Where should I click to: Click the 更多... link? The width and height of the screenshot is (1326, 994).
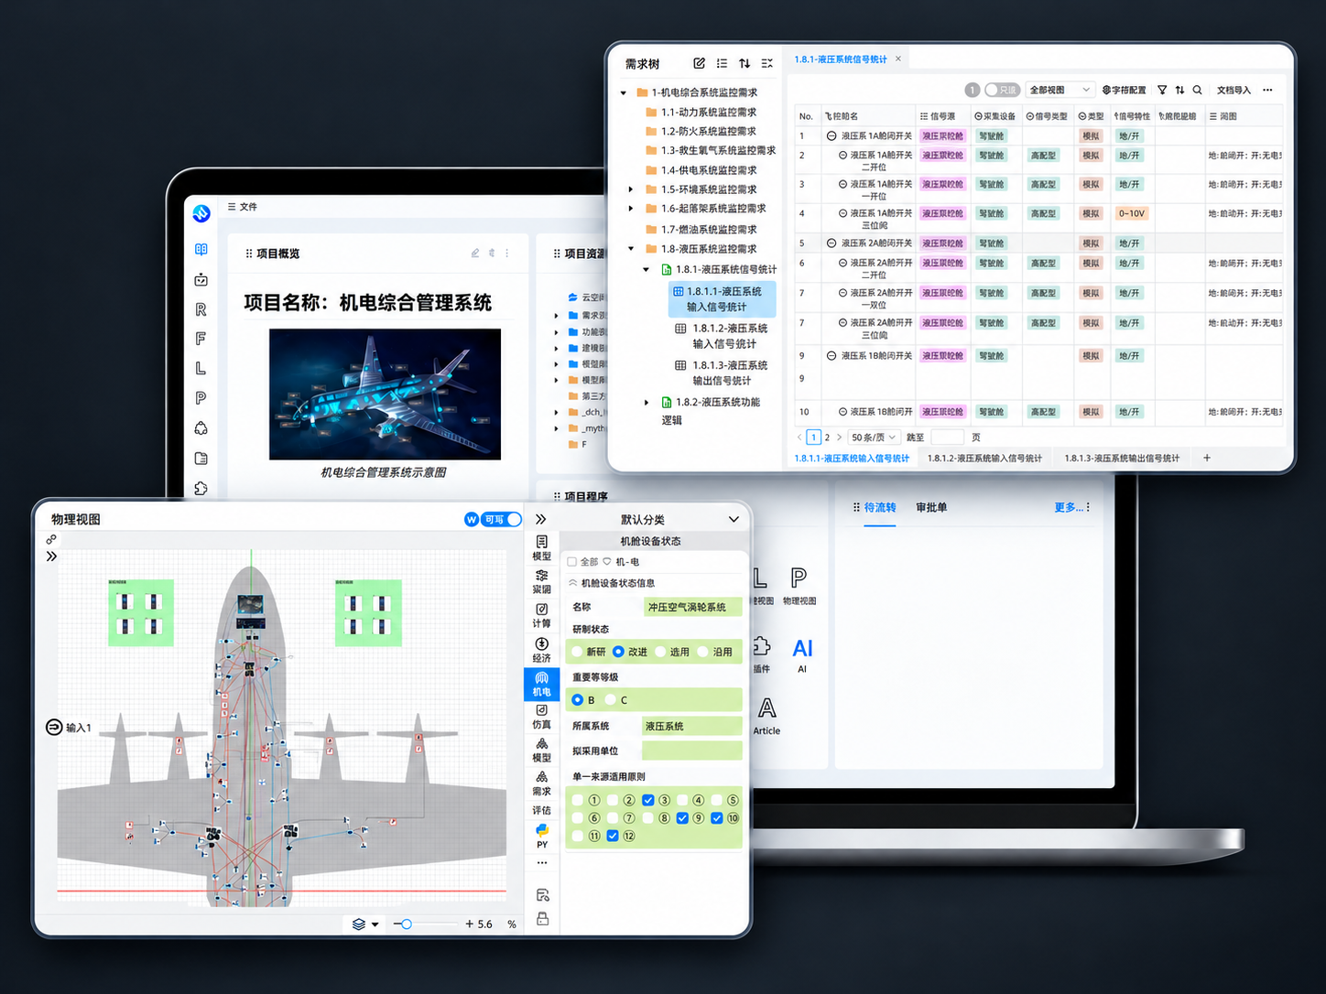pyautogui.click(x=1069, y=507)
